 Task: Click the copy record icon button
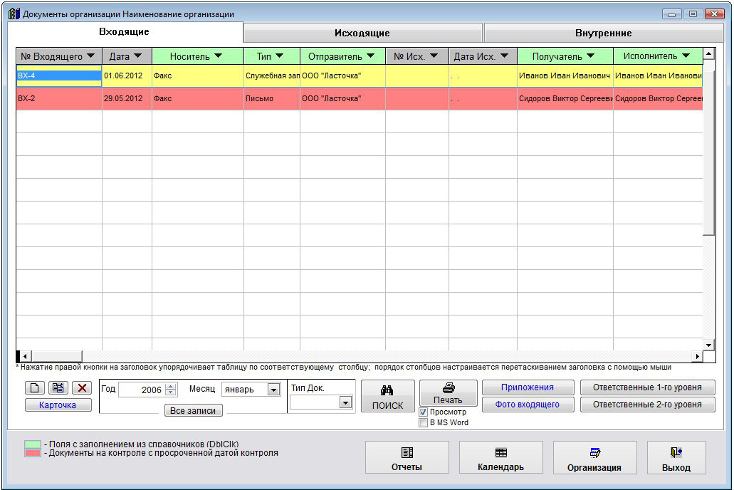(x=59, y=388)
